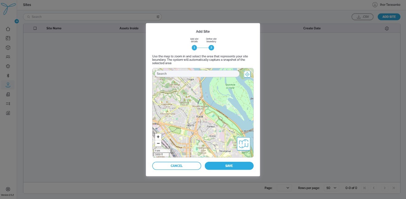This screenshot has height=199, width=406.
Task: Open the chip devices sidebar icon
Action: pos(8,66)
